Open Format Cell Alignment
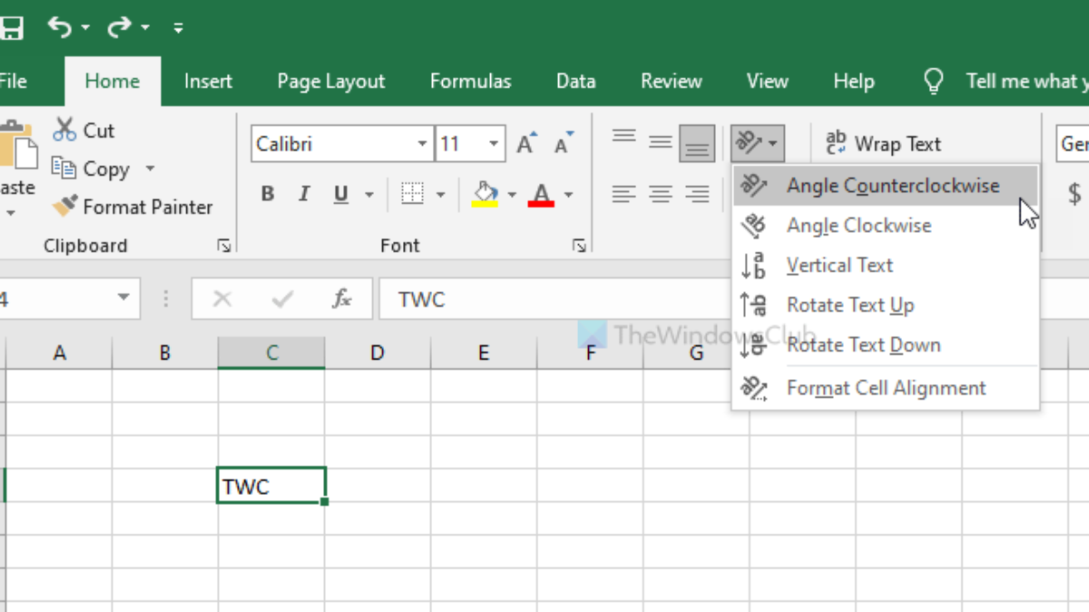Image resolution: width=1089 pixels, height=612 pixels. [886, 387]
